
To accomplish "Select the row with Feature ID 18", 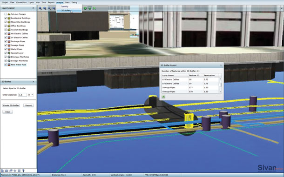I will (190, 79).
